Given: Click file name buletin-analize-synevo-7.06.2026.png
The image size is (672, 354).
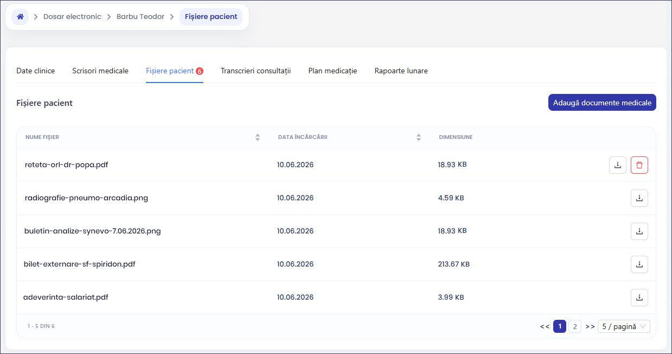Looking at the screenshot, I should 92,231.
